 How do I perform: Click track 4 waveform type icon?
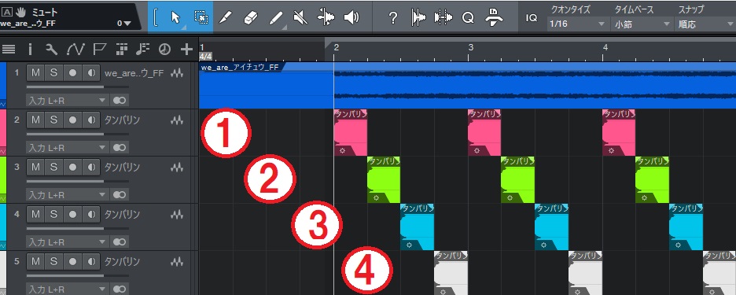click(177, 214)
